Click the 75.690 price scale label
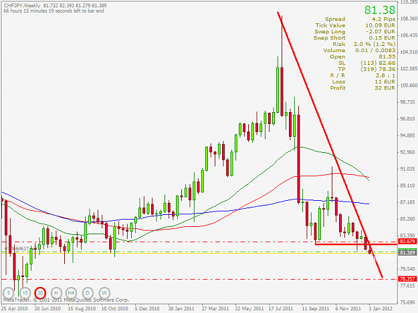 pos(408,302)
